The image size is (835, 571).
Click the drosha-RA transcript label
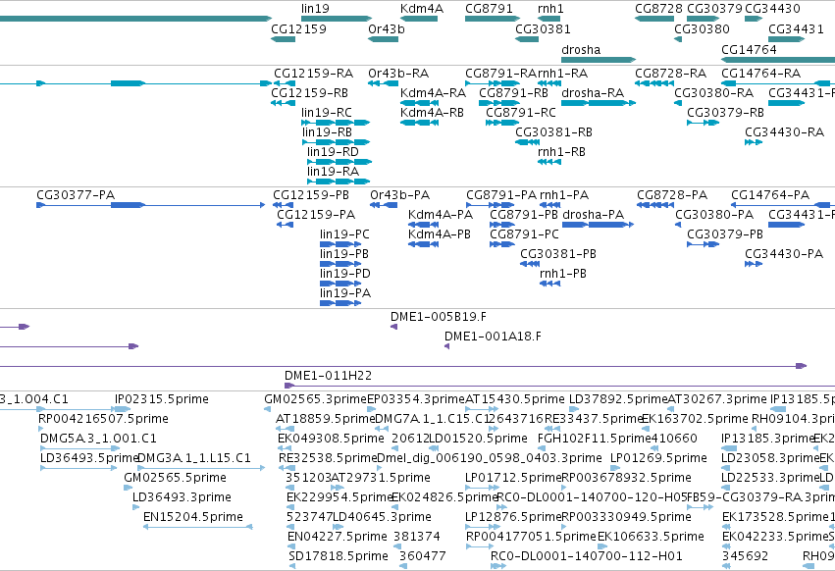(593, 92)
